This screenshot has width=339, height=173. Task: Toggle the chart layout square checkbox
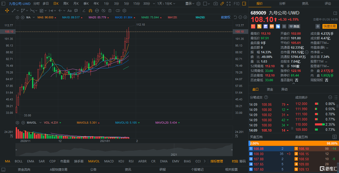point(205,4)
